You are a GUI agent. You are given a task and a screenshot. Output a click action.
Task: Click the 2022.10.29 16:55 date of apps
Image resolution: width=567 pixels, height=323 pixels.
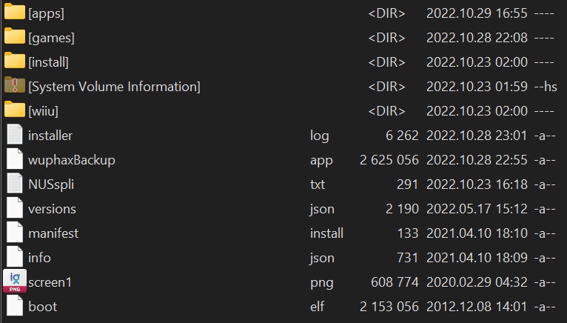pyautogui.click(x=477, y=13)
